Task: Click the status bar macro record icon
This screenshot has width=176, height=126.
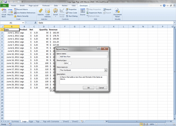Action: tap(10, 124)
